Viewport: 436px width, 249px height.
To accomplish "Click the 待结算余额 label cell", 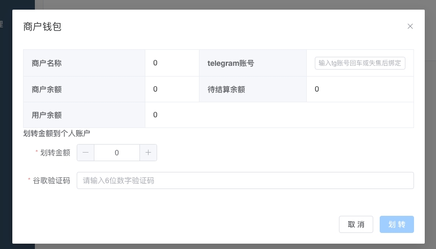I will point(253,89).
